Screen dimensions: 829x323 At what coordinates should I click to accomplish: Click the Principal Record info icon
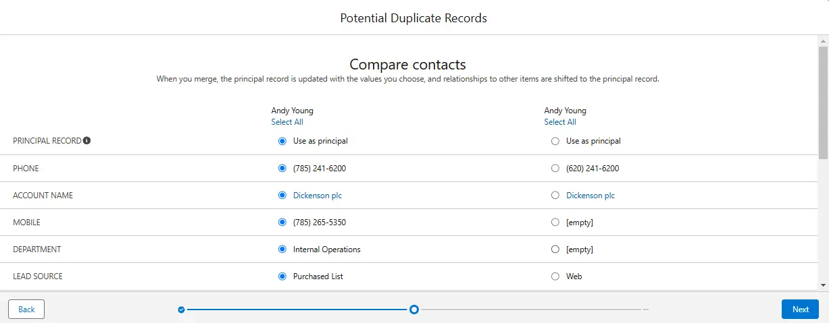click(x=87, y=141)
